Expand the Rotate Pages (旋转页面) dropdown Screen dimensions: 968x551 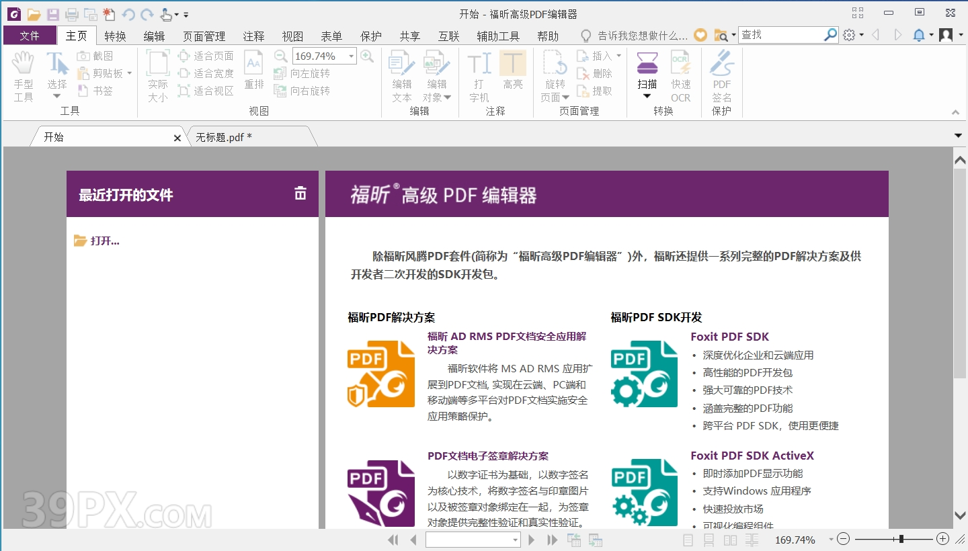(565, 97)
